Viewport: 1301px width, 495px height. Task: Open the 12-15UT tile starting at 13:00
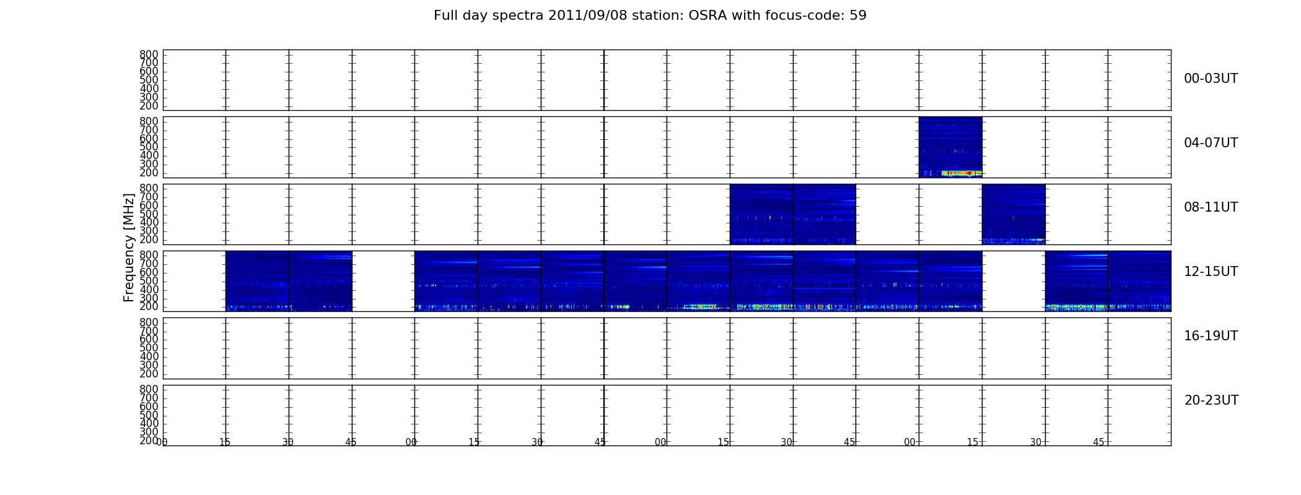coord(446,281)
